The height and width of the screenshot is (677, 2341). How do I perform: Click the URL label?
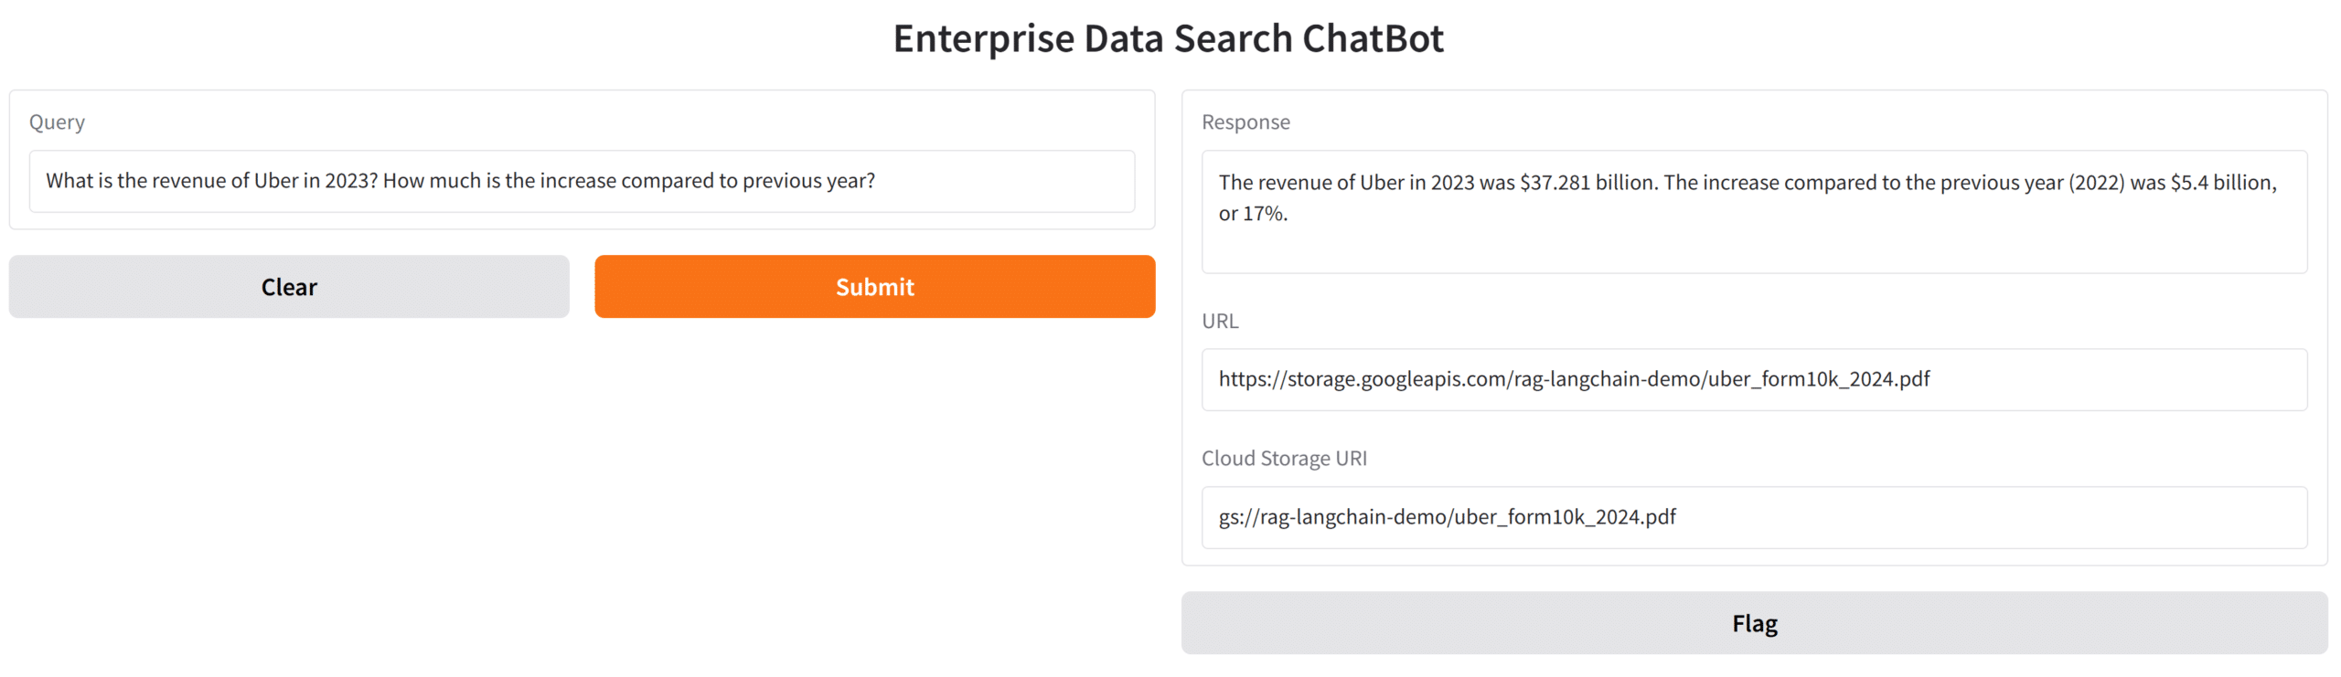pyautogui.click(x=1219, y=322)
